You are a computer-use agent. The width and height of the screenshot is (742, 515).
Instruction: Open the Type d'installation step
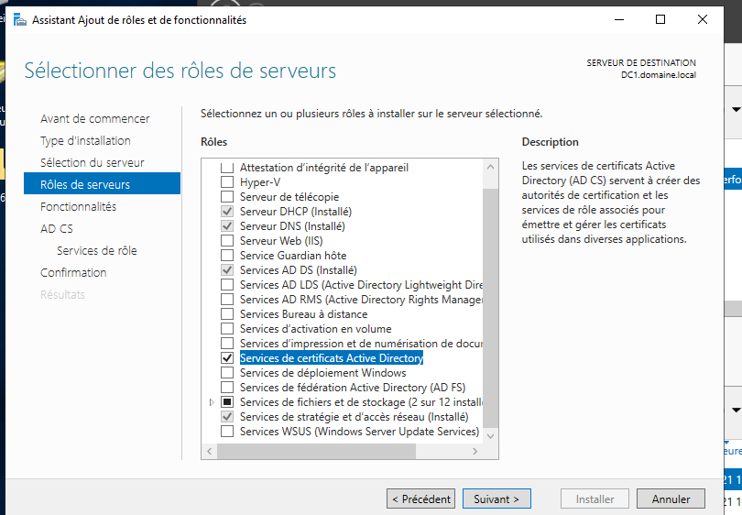click(86, 140)
